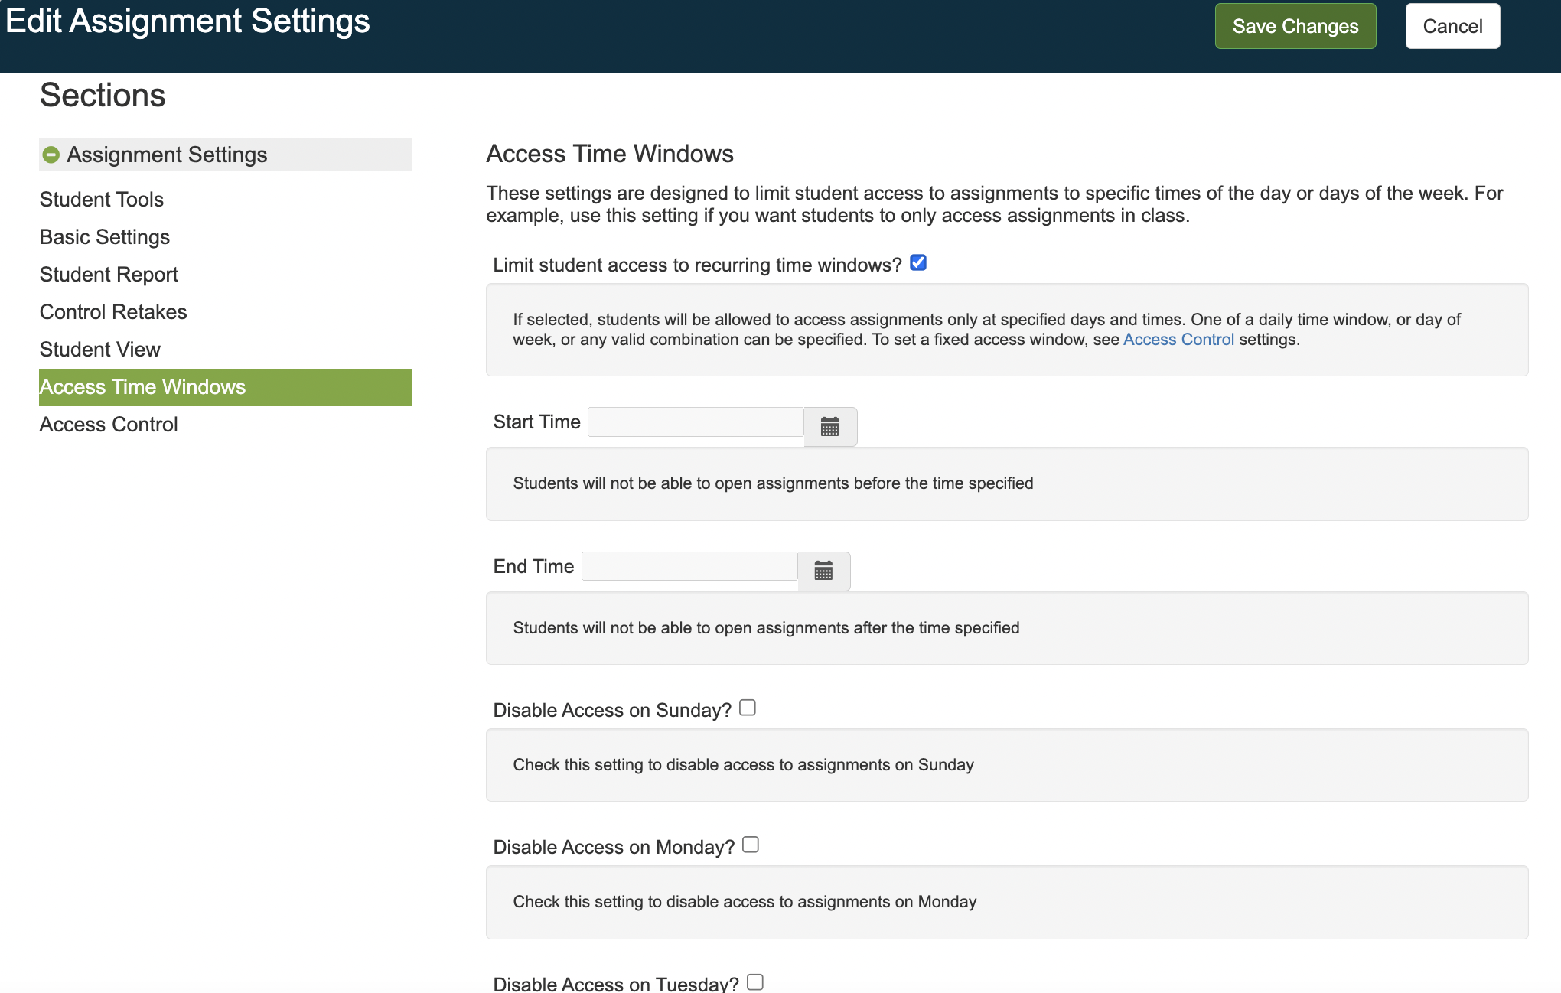Click into the Start Time input field
1561x993 pixels.
(695, 422)
